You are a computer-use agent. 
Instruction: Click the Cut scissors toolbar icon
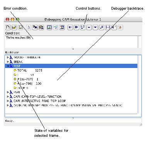coord(29,27)
